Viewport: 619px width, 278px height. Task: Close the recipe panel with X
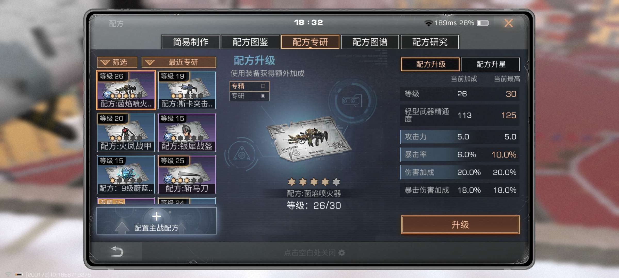pyautogui.click(x=508, y=23)
